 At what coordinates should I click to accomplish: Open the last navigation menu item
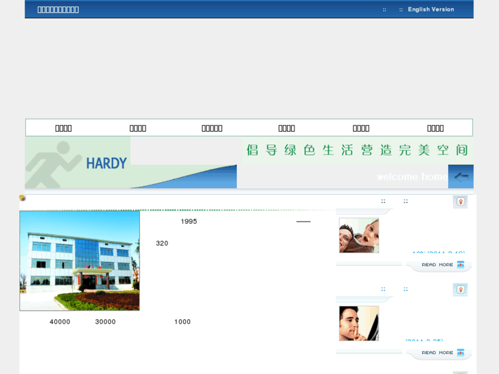[x=435, y=128]
